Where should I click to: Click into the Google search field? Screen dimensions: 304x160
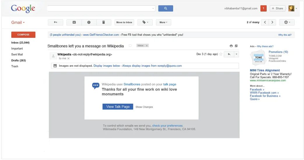point(99,8)
